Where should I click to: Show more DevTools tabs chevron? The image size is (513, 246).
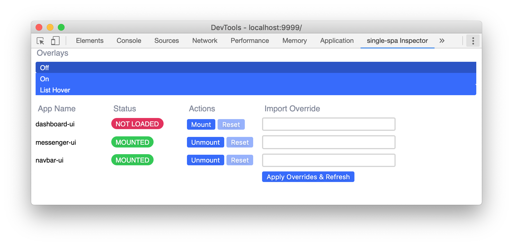pyautogui.click(x=442, y=41)
